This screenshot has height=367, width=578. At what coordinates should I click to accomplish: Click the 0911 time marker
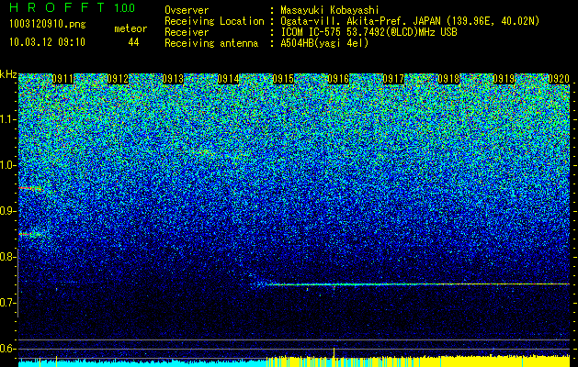click(x=62, y=79)
